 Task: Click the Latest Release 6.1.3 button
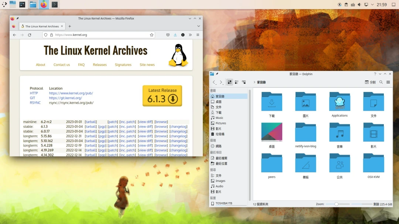point(162,95)
